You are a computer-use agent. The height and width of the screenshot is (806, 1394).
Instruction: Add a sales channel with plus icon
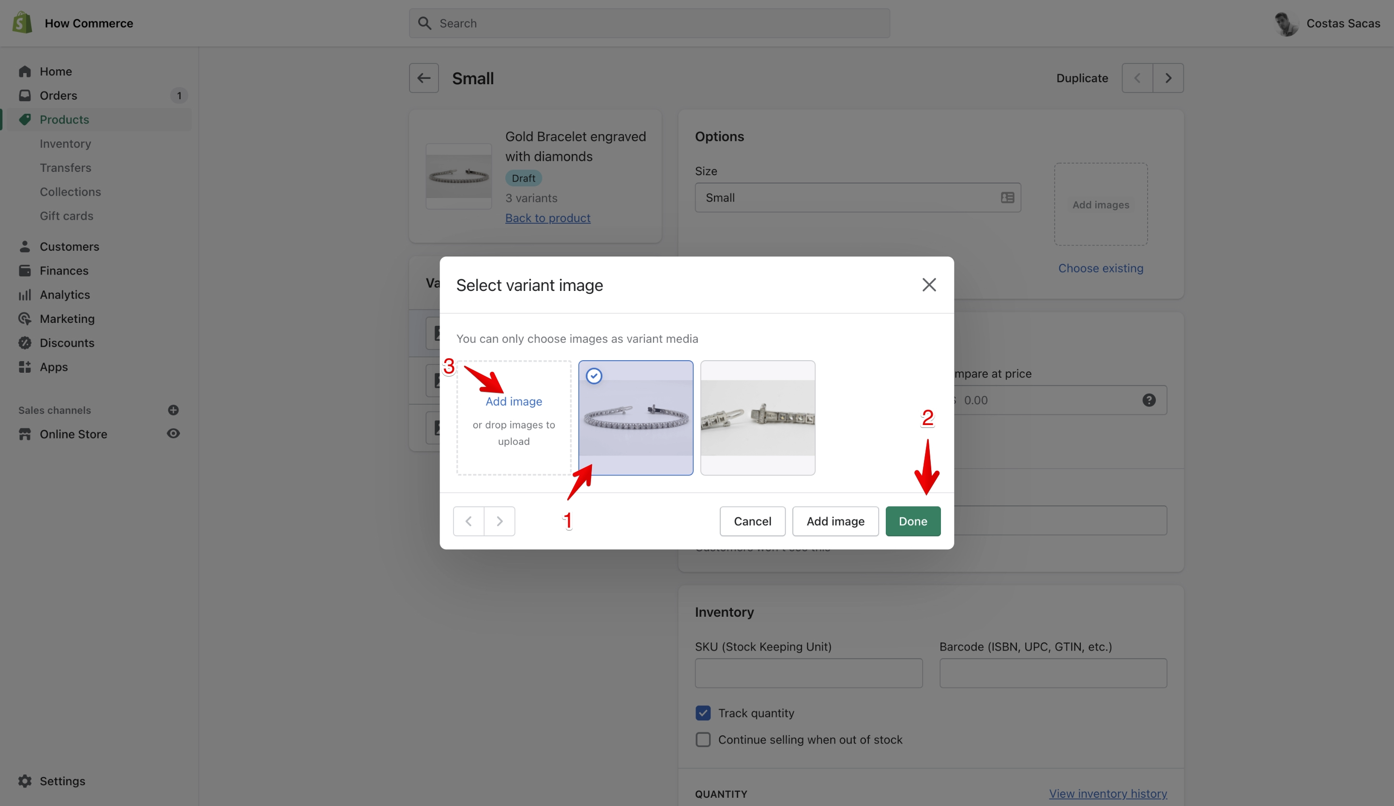tap(173, 410)
